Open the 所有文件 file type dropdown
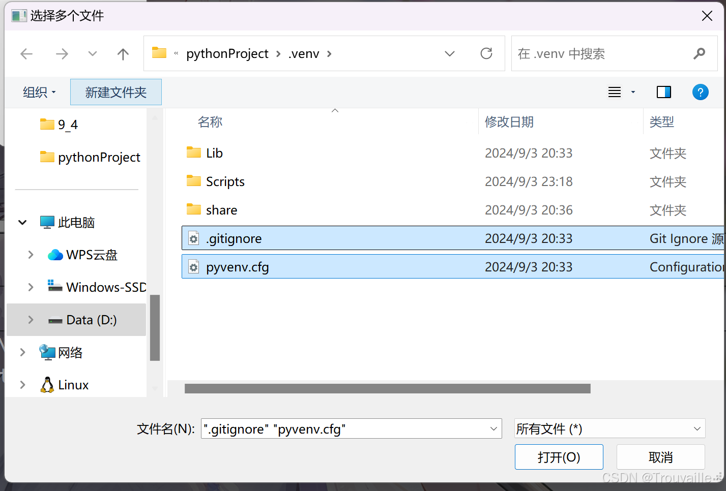726x491 pixels. (609, 428)
